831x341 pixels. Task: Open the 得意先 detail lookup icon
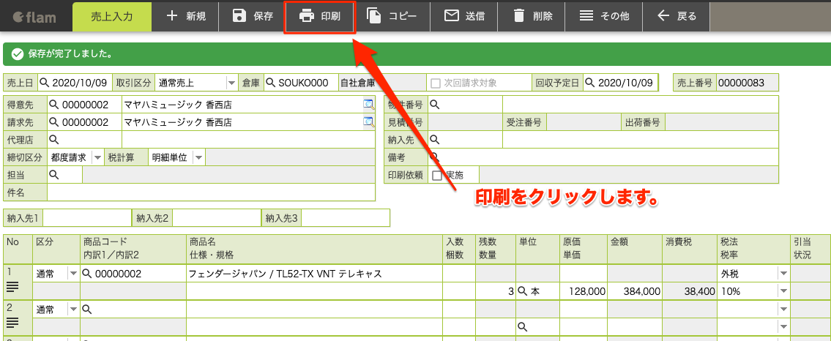pyautogui.click(x=368, y=105)
